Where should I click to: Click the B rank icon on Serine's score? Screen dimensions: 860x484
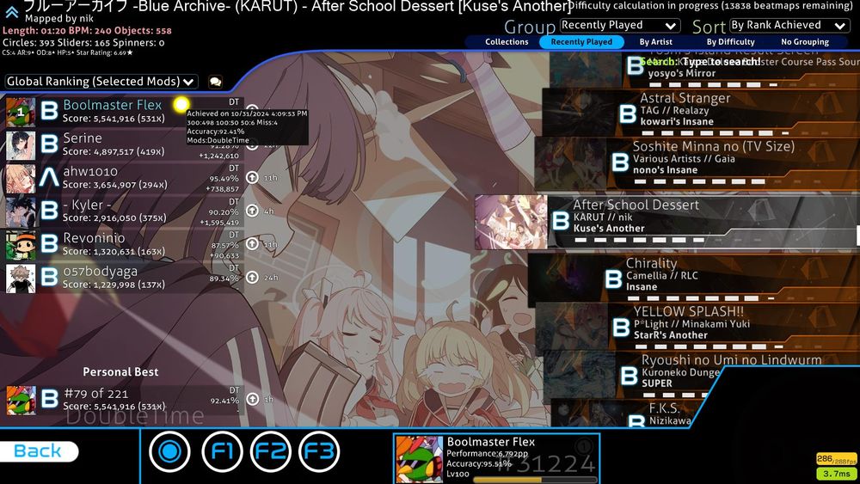[x=49, y=144]
